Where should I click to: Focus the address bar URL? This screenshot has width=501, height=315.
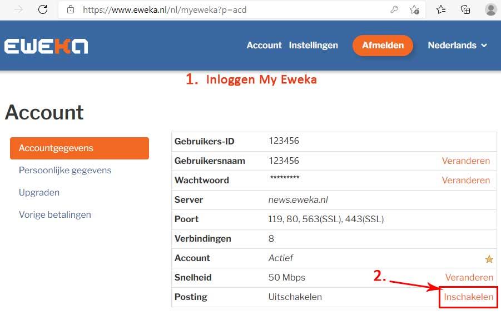pos(165,10)
